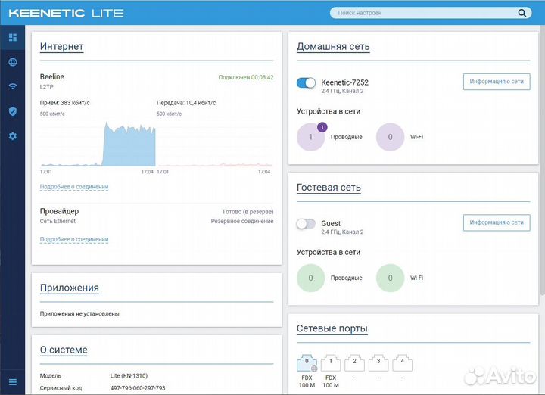The height and width of the screenshot is (395, 545).
Task: Open the dashboard icon in sidebar
Action: pos(12,37)
